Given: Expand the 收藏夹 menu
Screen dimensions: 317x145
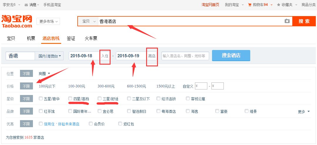Looking at the screenshot, I should 287,5.
